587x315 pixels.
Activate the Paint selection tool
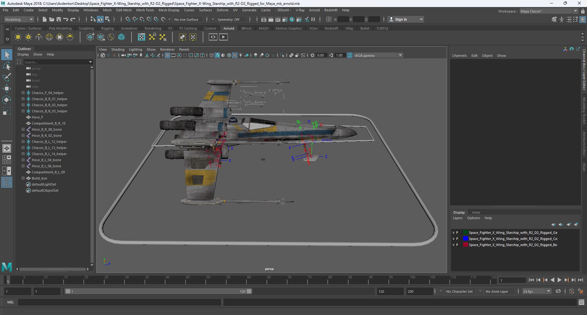pyautogui.click(x=7, y=77)
